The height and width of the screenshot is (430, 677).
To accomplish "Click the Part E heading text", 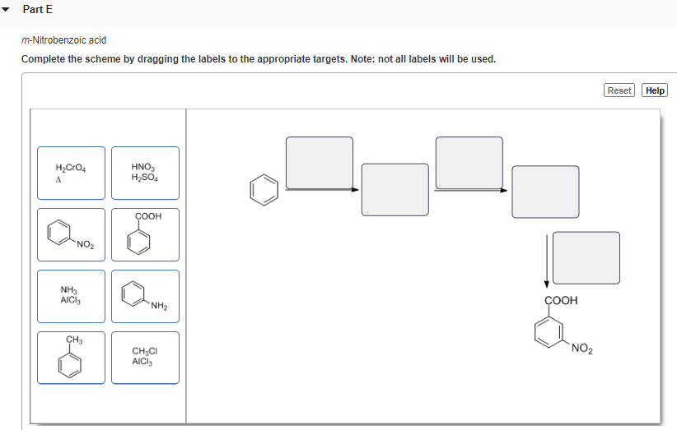I will (38, 10).
